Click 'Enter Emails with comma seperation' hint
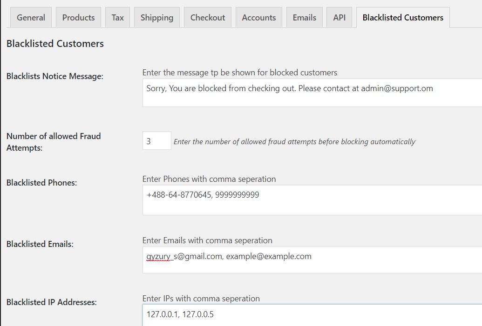The width and height of the screenshot is (482, 326). click(207, 240)
